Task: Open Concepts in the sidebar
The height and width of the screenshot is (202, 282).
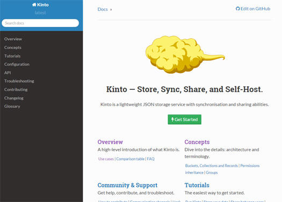Action: coord(13,47)
